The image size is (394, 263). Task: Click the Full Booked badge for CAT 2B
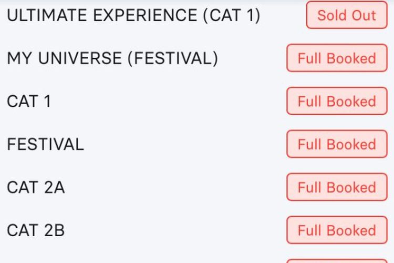[337, 230]
